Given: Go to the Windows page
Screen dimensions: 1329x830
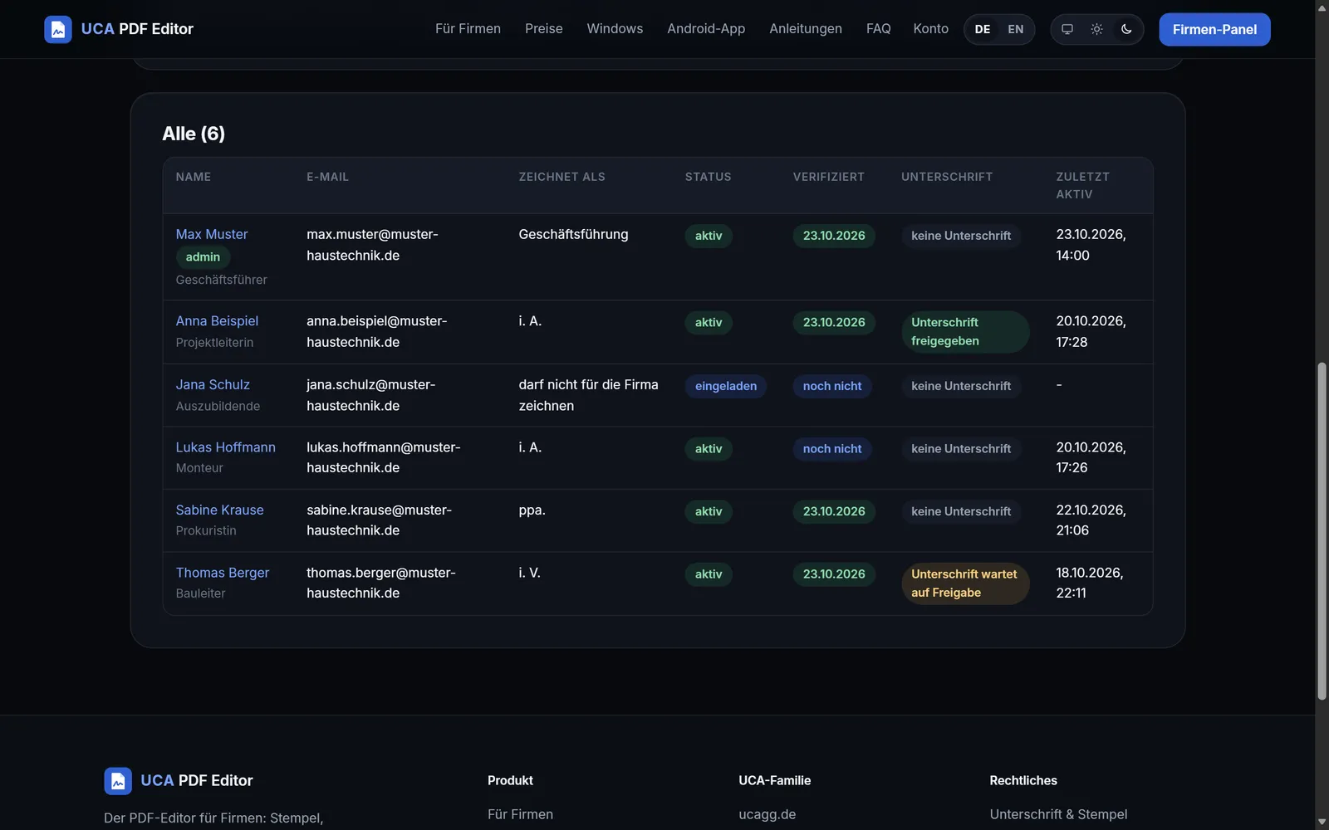Looking at the screenshot, I should pos(615,29).
